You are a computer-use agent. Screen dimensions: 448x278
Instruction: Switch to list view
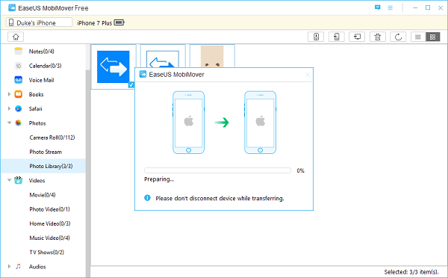pyautogui.click(x=418, y=37)
